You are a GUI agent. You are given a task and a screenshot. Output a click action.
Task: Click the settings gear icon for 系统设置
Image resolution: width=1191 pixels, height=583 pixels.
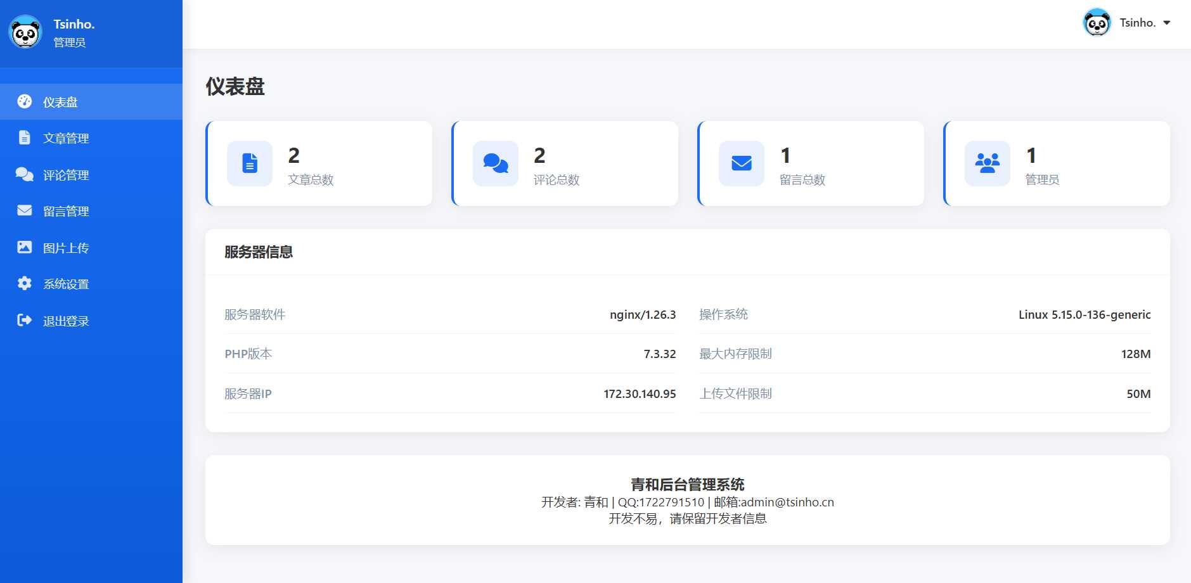point(24,283)
